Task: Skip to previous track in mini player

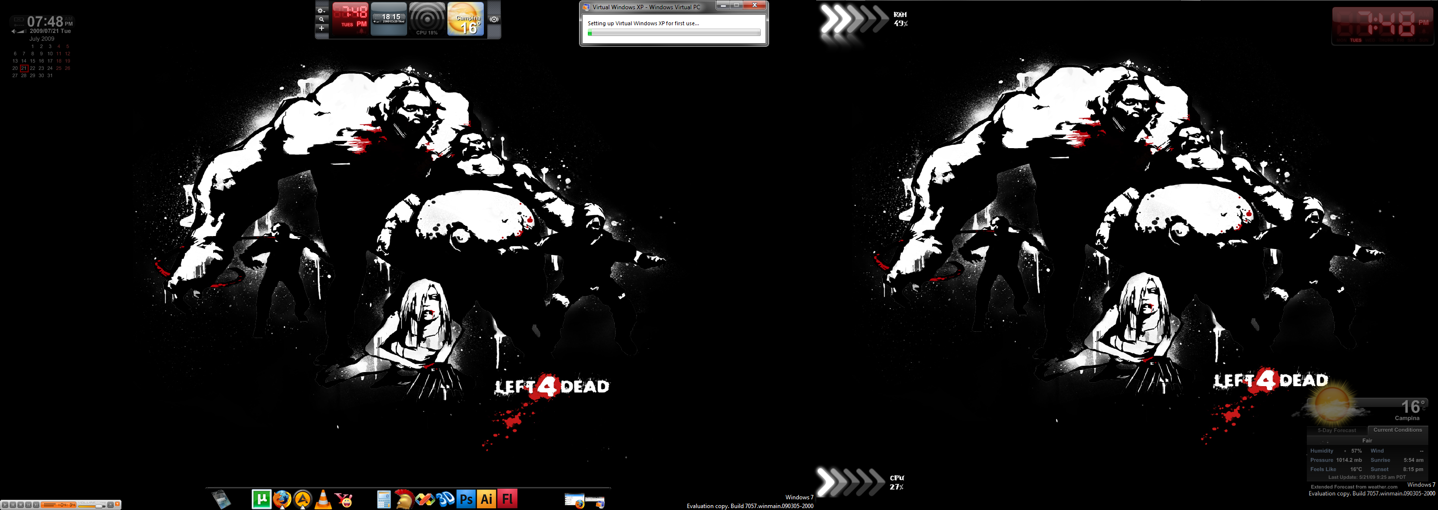Action: tap(29, 505)
